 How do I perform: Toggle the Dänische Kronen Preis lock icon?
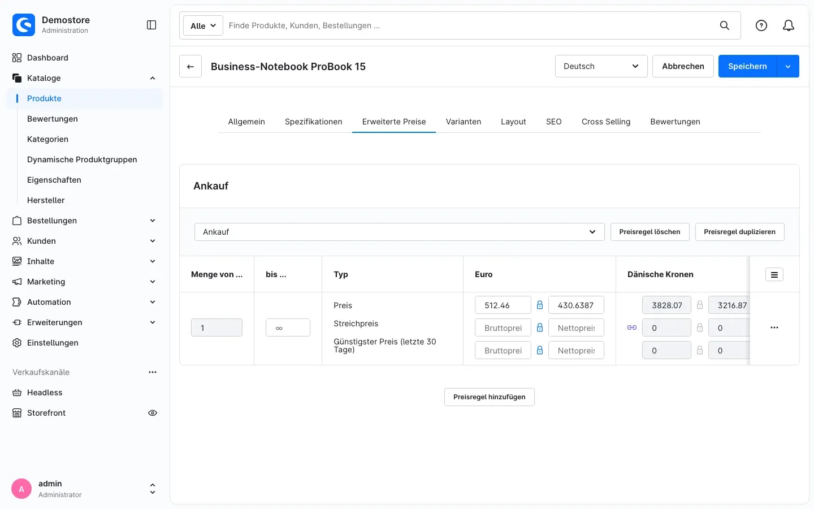(700, 305)
